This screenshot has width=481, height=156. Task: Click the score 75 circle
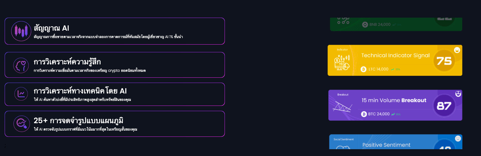(x=444, y=61)
